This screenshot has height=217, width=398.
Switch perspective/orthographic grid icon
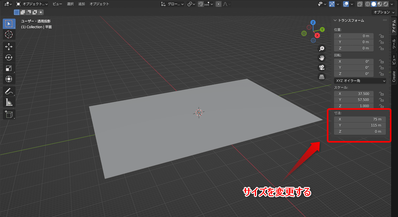[322, 77]
